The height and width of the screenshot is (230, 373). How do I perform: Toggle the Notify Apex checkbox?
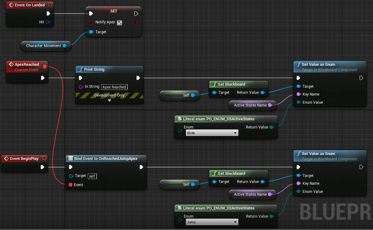coord(120,23)
